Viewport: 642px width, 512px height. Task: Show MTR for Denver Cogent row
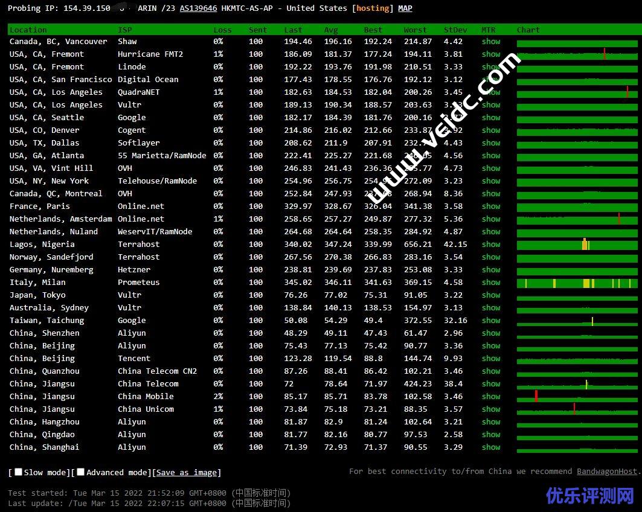coord(491,130)
